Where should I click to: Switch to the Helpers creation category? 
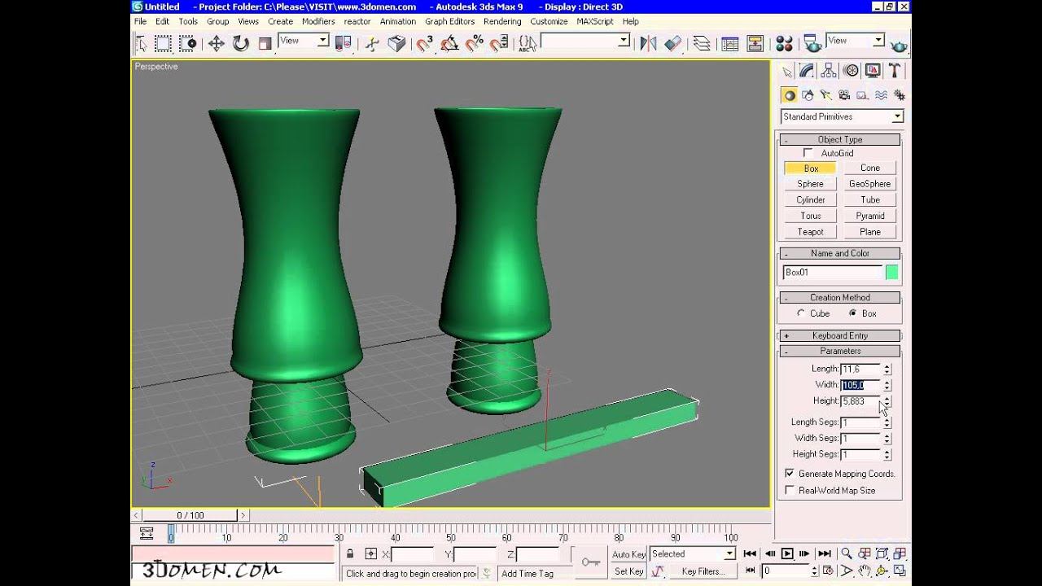tap(862, 95)
